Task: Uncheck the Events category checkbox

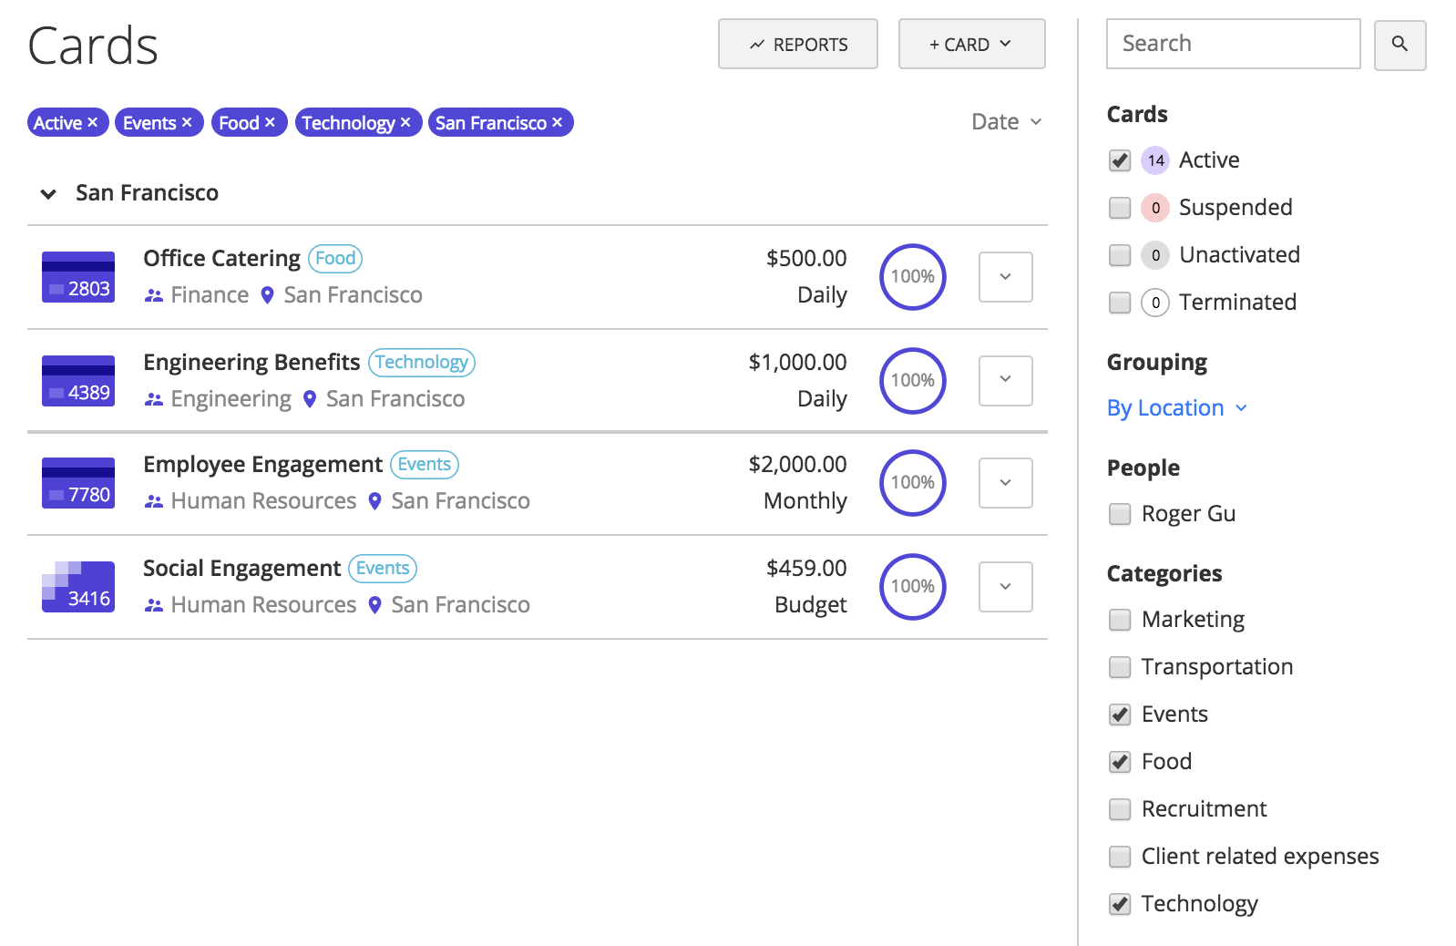Action: [1120, 715]
